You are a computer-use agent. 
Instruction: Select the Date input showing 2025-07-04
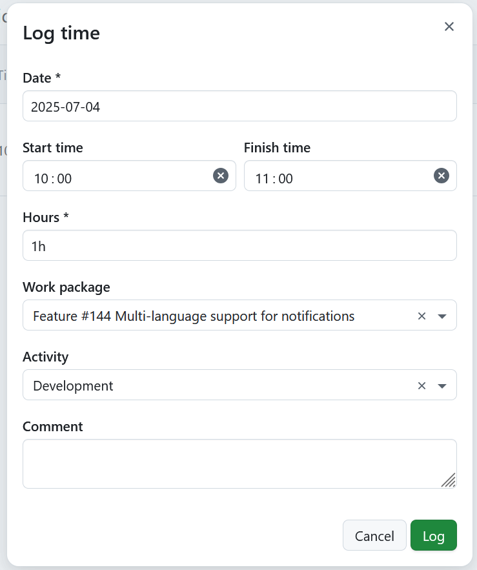click(239, 106)
